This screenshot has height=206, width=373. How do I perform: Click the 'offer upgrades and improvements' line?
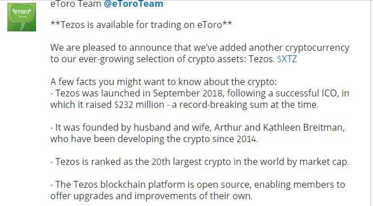tap(151, 196)
